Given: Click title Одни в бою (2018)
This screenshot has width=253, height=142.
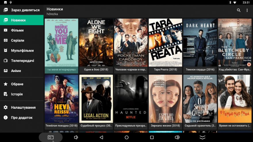Looking at the screenshot, I should 96,69.
